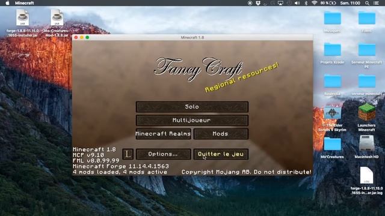Viewport: 385px width, 216px height.
Task: Select the Launchers Minecraft icon
Action: pos(366,117)
